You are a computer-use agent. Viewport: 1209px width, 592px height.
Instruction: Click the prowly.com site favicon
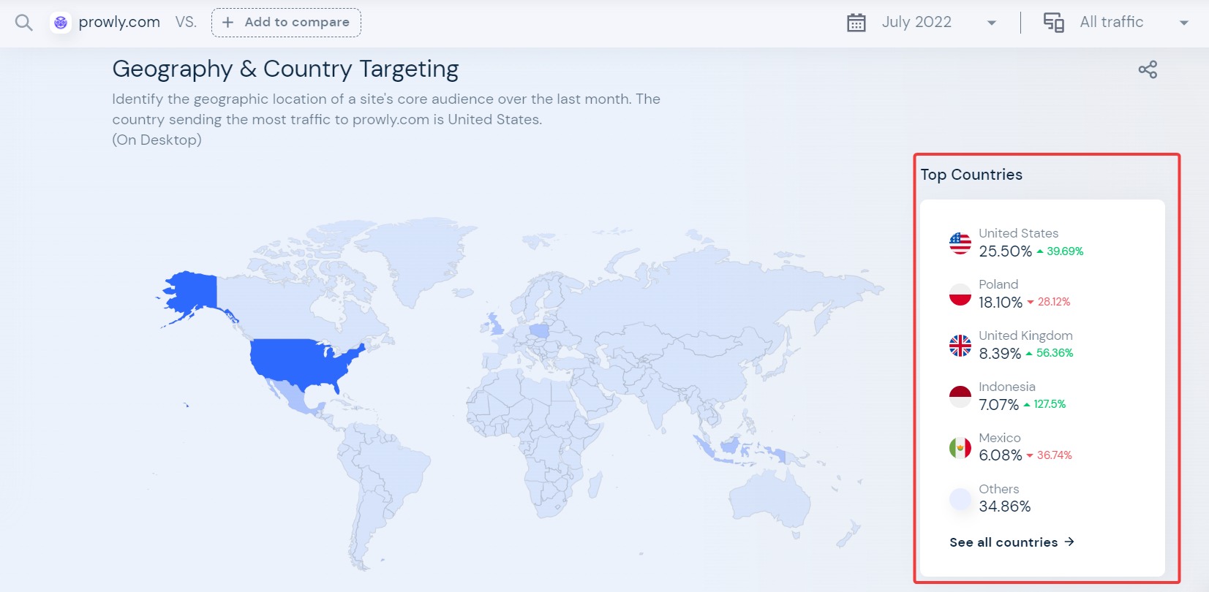[x=61, y=23]
